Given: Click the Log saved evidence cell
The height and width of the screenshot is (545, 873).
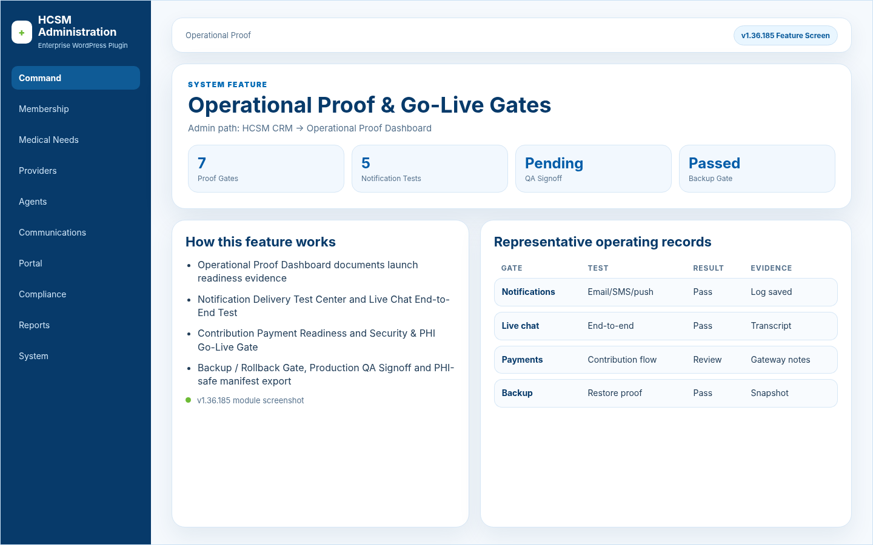Looking at the screenshot, I should [x=771, y=292].
